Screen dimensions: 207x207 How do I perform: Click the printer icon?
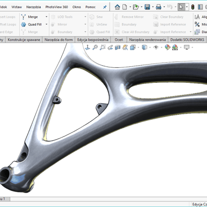click(158, 7)
